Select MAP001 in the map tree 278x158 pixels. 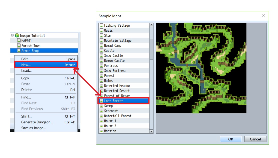44,40
